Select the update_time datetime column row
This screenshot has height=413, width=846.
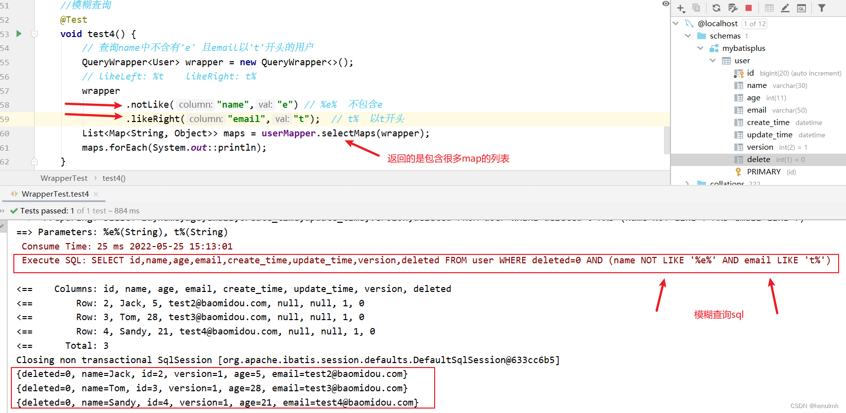(x=758, y=135)
